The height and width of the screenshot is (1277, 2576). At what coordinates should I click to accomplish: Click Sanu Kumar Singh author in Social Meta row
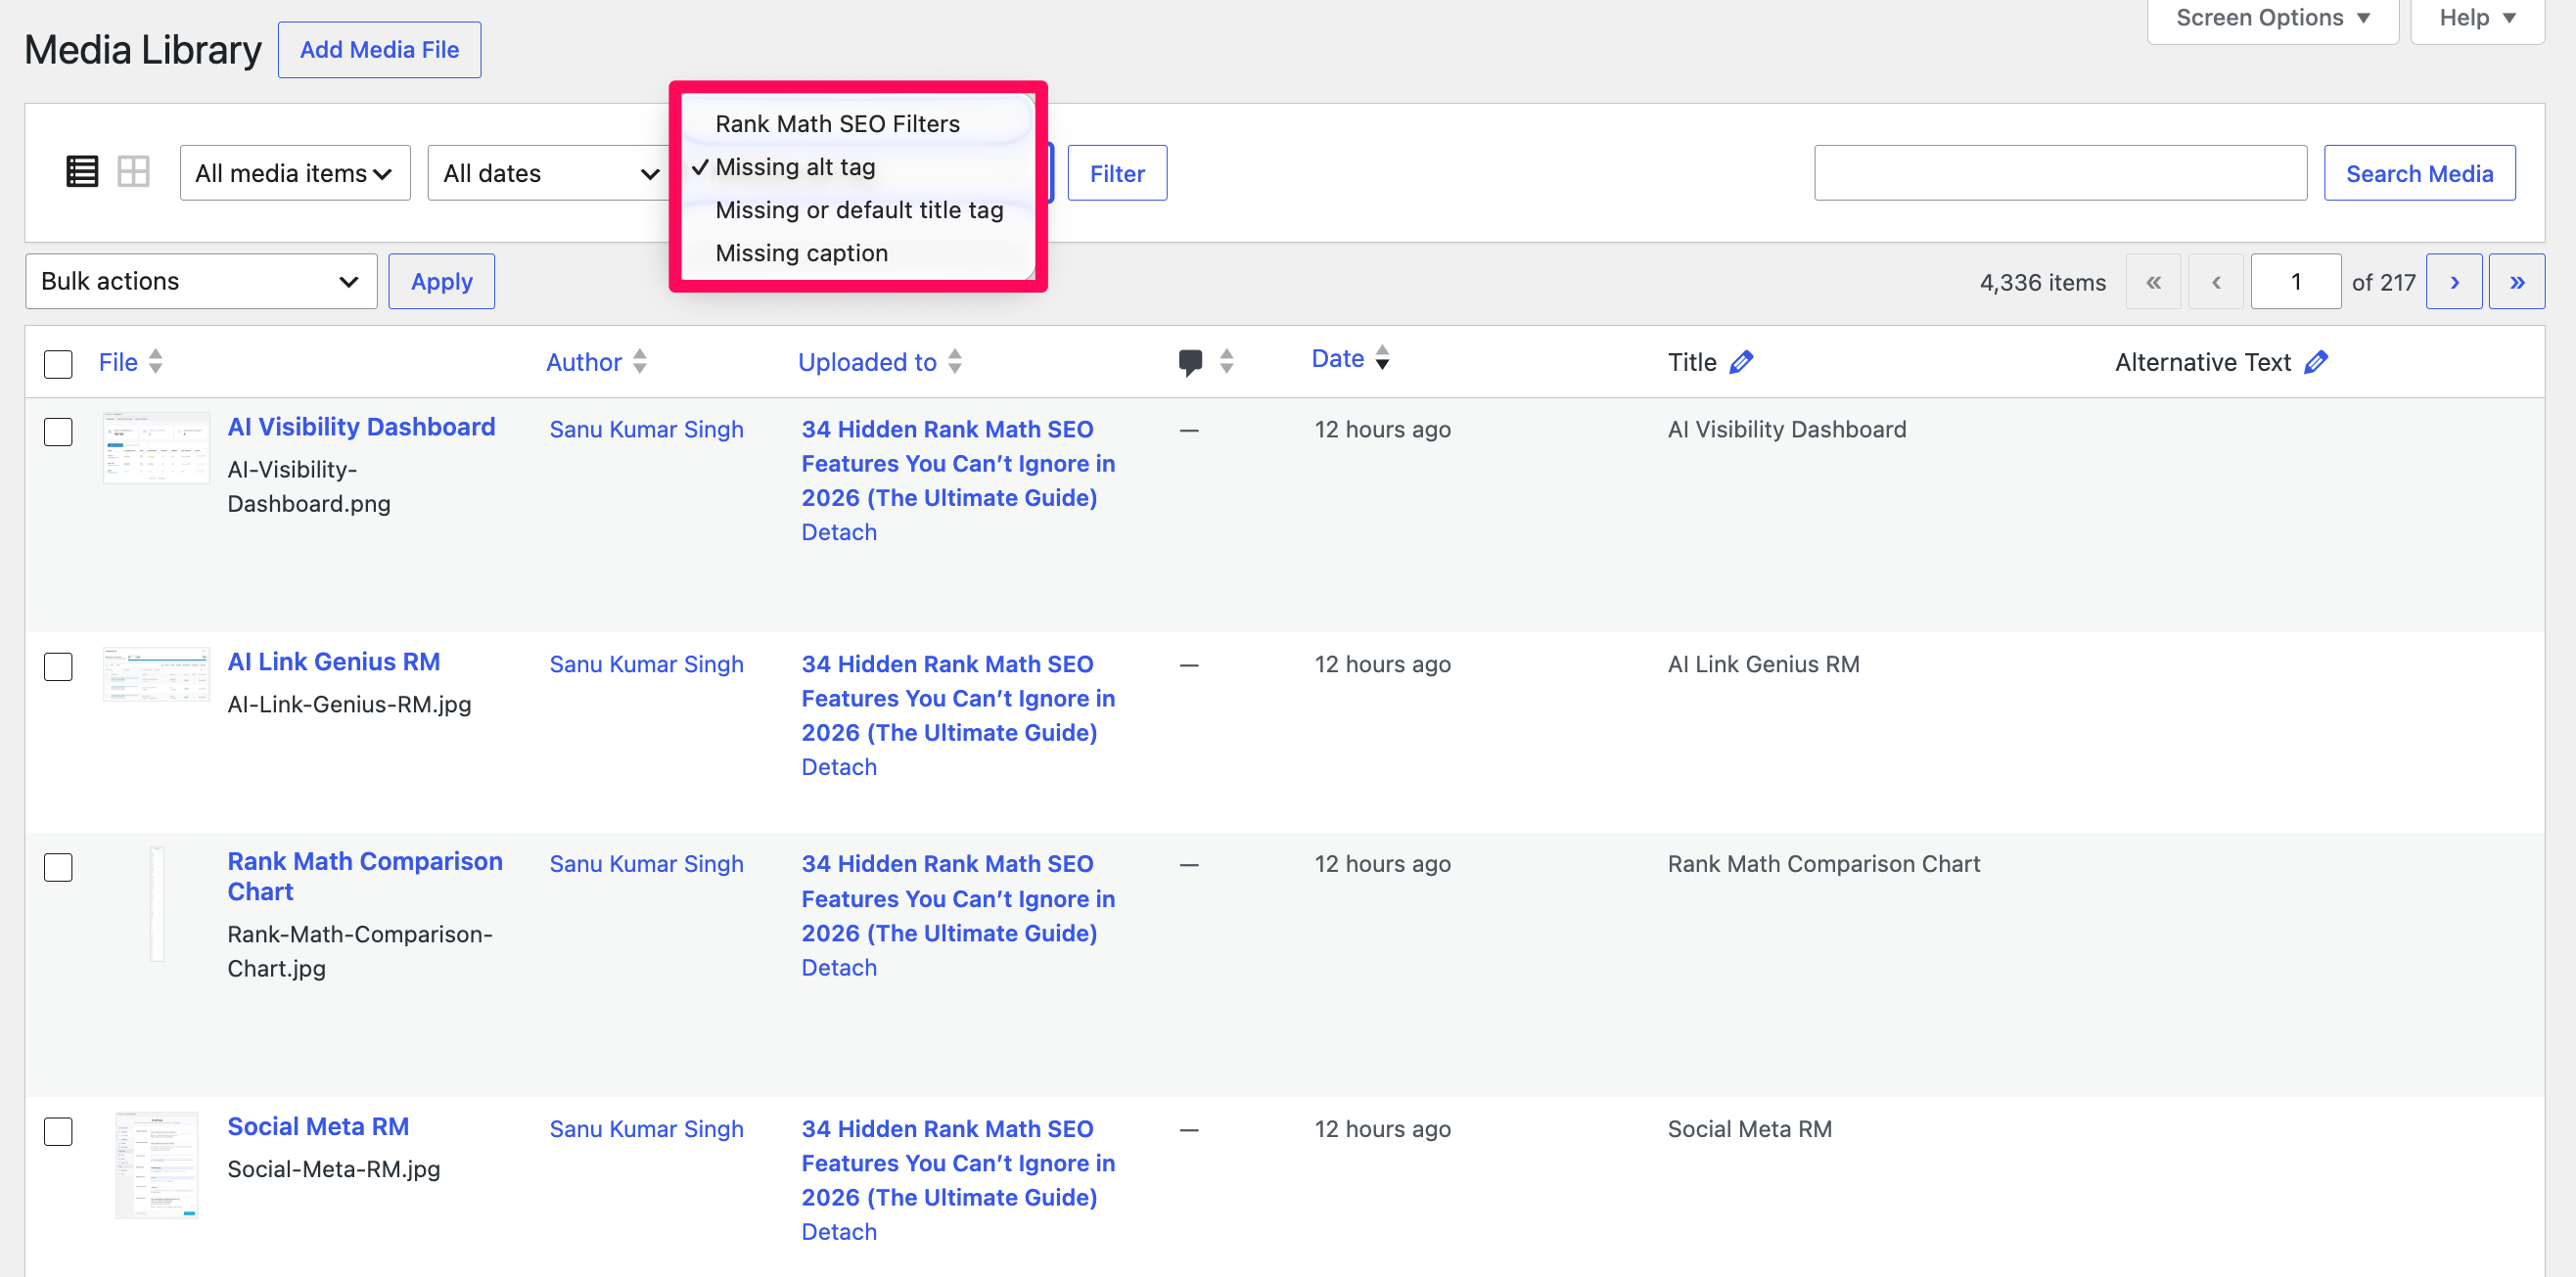[x=647, y=1129]
